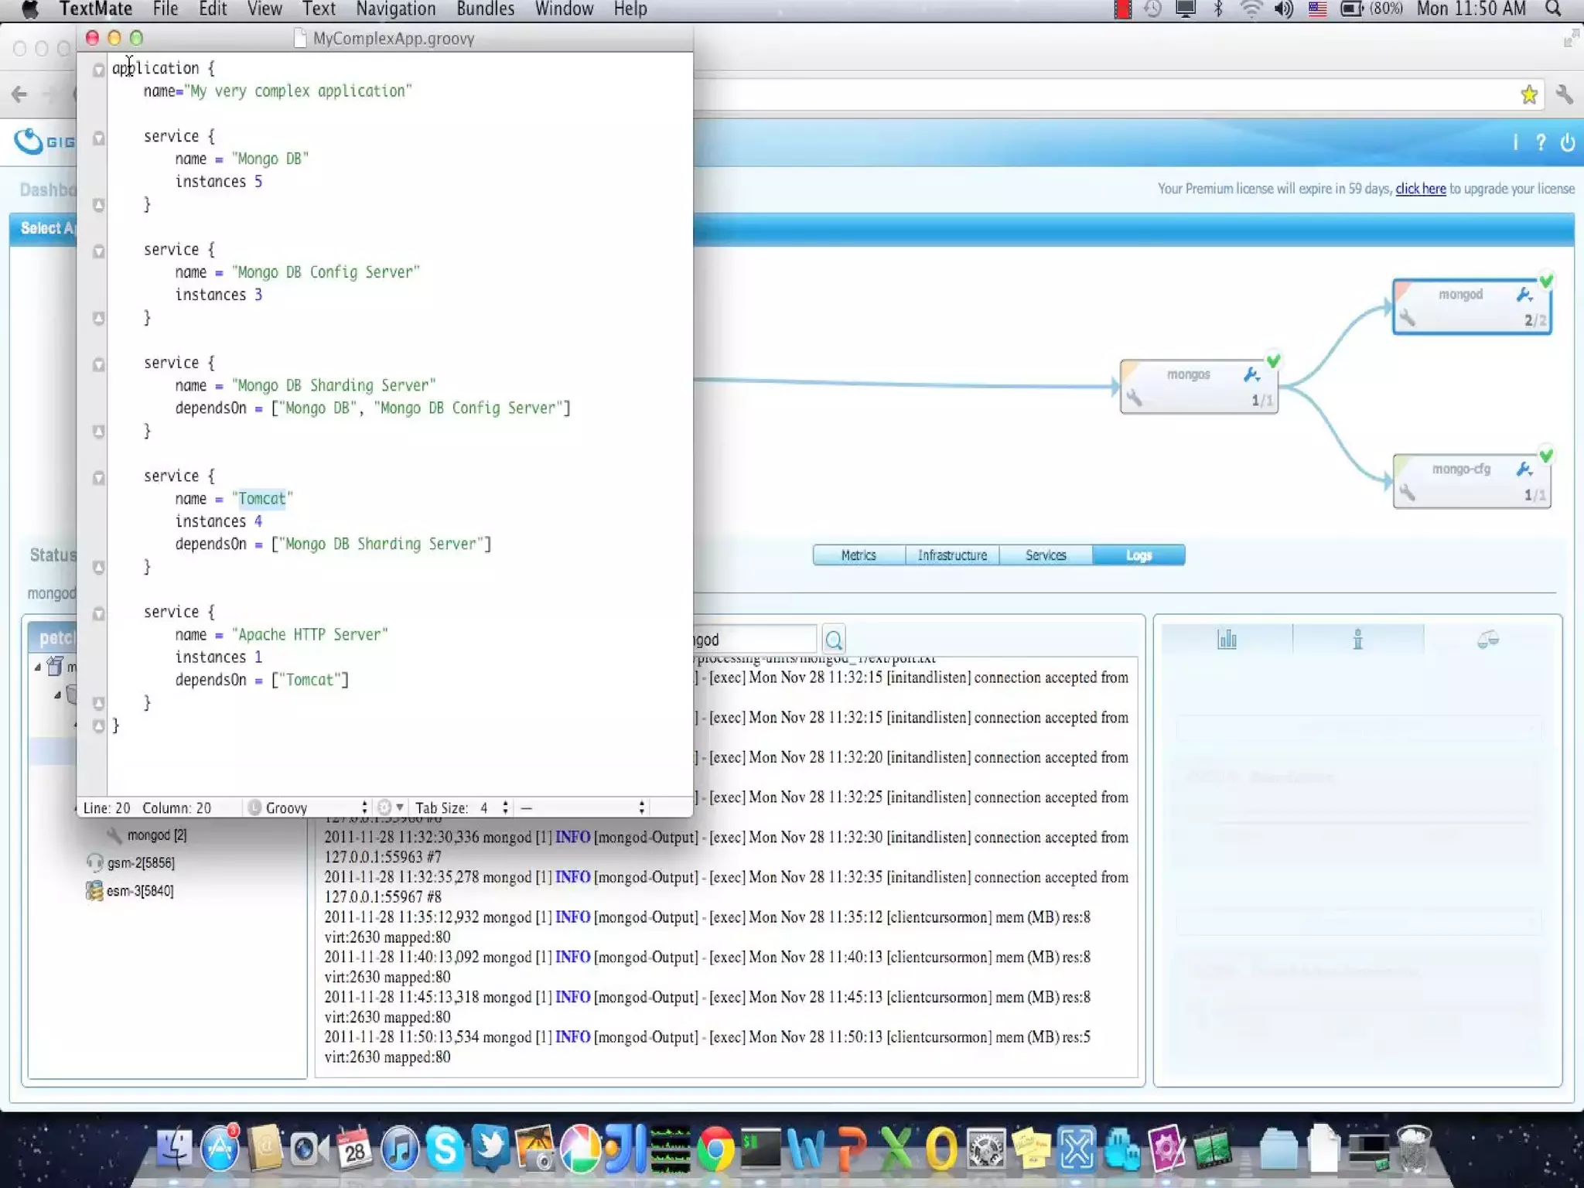This screenshot has width=1584, height=1188.
Task: Click the 'click here' license upgrade link
Action: coord(1420,189)
